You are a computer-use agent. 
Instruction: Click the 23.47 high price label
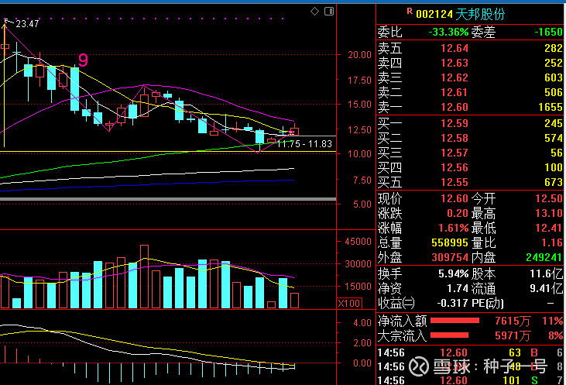pyautogui.click(x=27, y=24)
